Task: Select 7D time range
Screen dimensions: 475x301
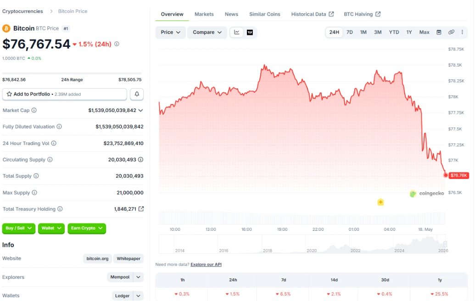Action: (350, 32)
